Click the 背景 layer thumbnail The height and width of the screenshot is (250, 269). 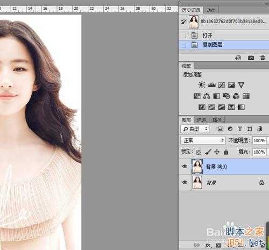pyautogui.click(x=197, y=183)
